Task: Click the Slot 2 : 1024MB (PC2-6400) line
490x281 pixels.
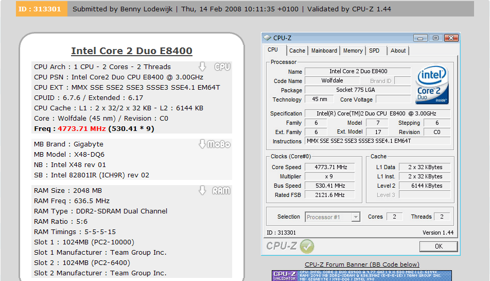Action: point(82,263)
